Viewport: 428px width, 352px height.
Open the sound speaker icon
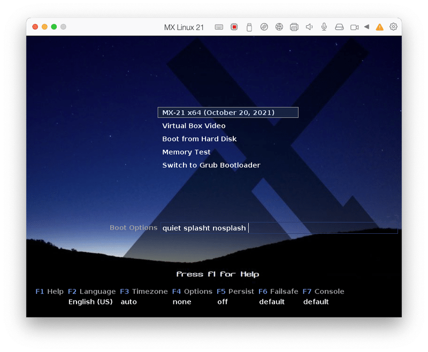point(309,27)
